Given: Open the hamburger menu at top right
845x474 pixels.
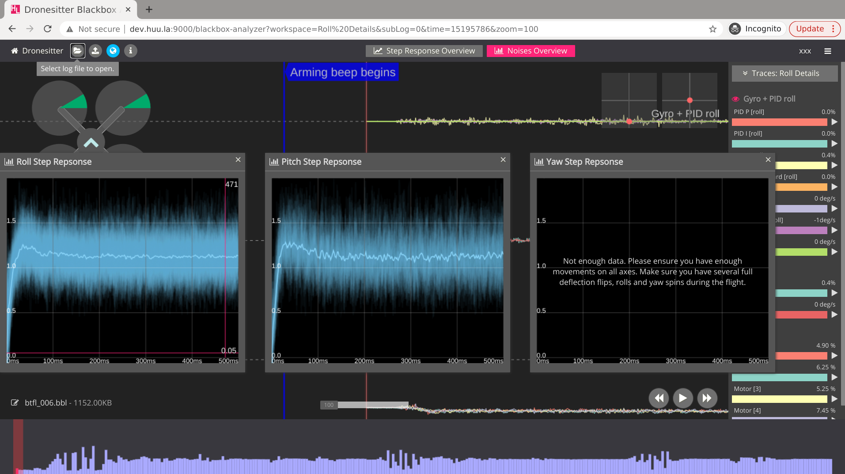Looking at the screenshot, I should [x=827, y=51].
